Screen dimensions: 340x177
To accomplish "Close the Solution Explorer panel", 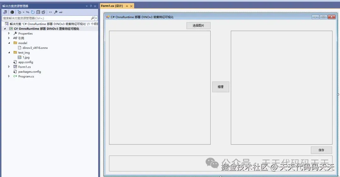I will (x=95, y=6).
